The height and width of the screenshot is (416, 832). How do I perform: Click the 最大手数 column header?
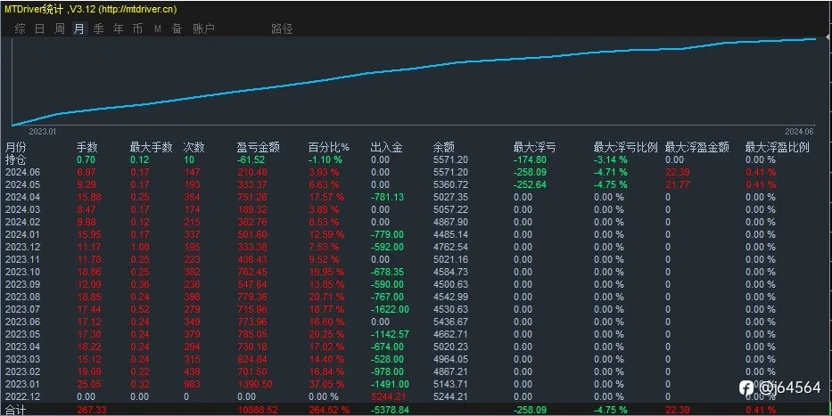152,147
